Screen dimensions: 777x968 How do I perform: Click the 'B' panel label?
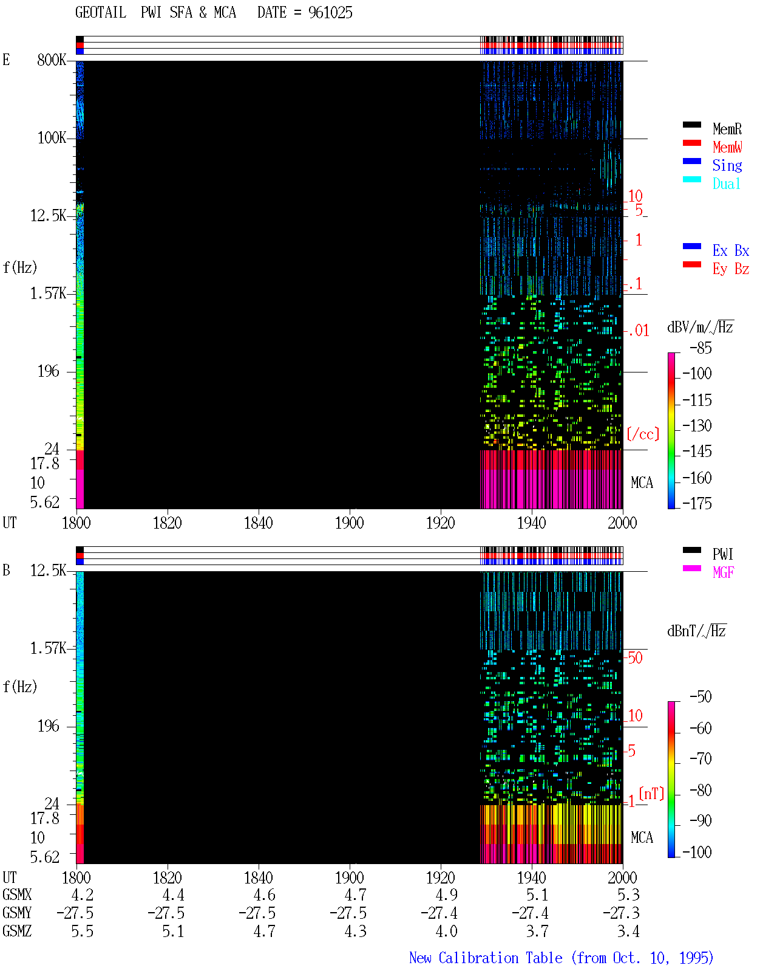pyautogui.click(x=6, y=570)
